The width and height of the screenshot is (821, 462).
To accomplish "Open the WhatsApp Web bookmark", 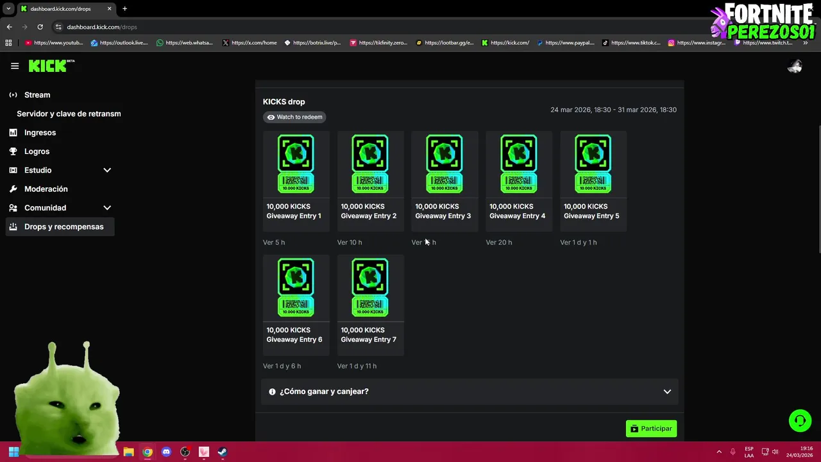I will pos(185,43).
